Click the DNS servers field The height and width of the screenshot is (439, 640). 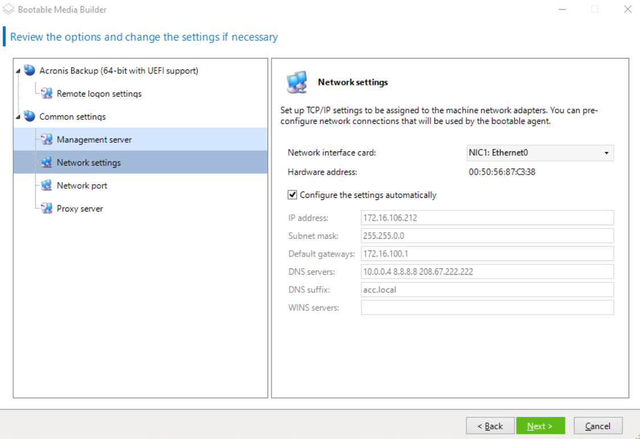point(487,271)
